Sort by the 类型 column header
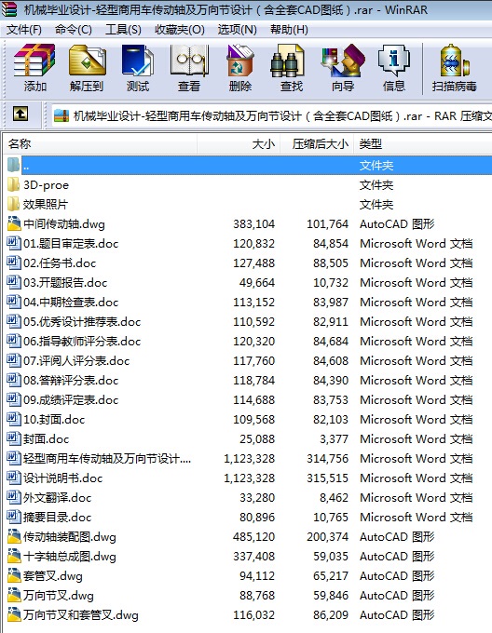492x633 pixels. pos(423,143)
